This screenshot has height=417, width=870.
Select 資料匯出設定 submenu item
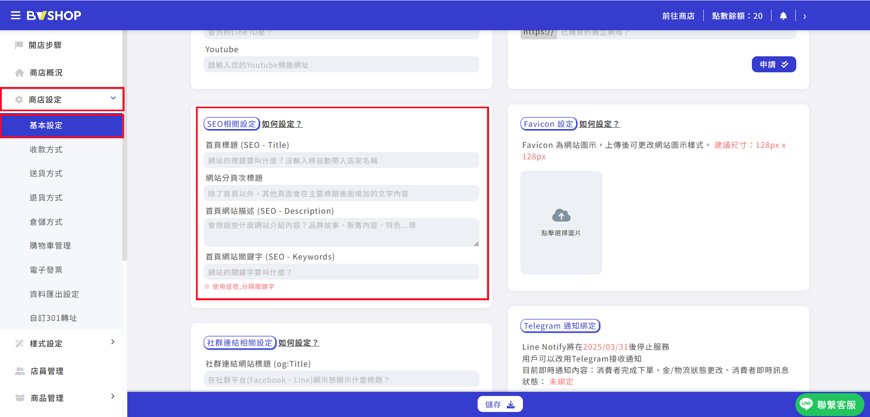coord(54,294)
